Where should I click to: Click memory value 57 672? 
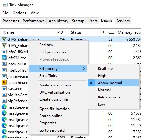(136, 113)
